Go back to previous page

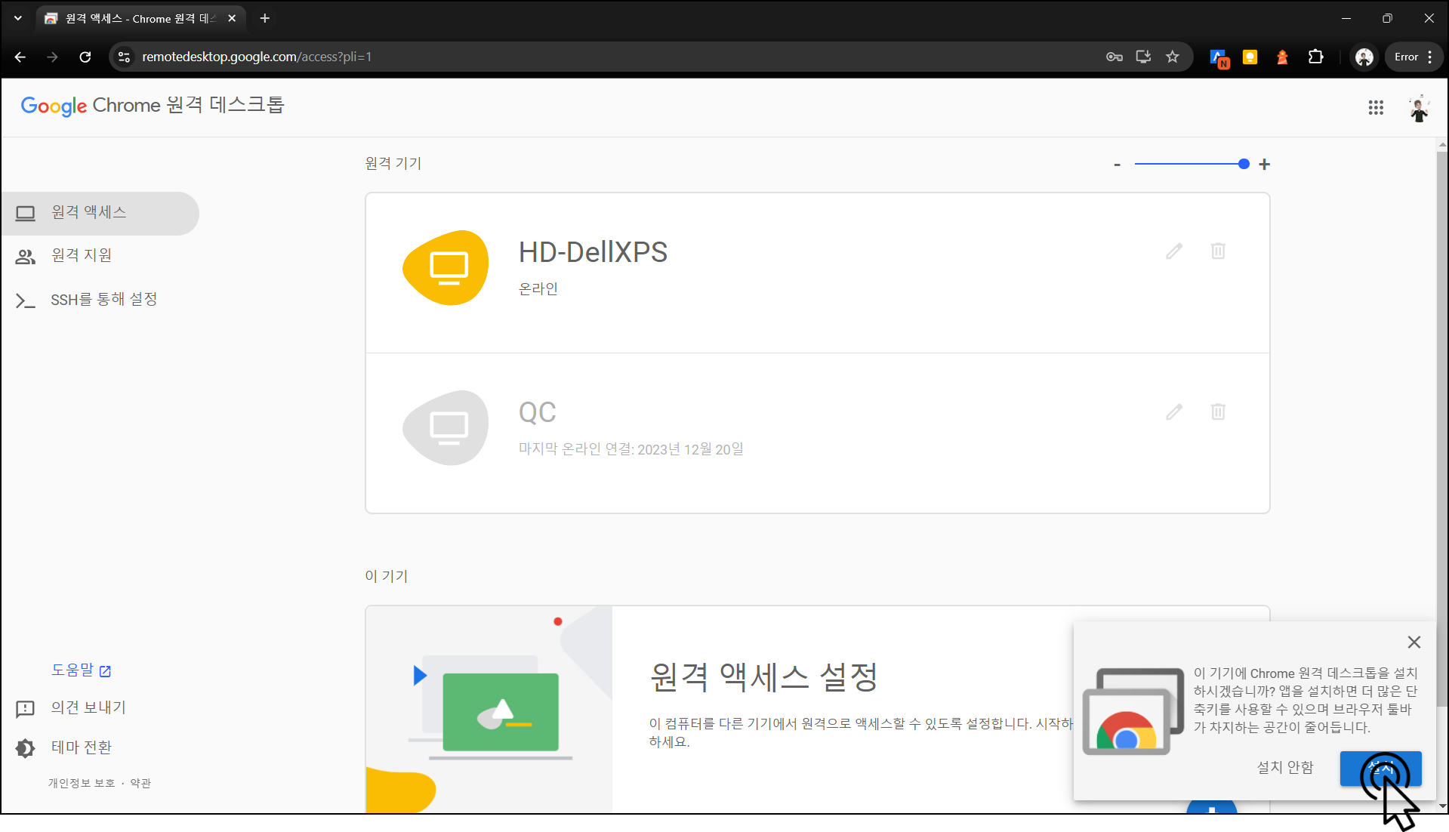(20, 57)
